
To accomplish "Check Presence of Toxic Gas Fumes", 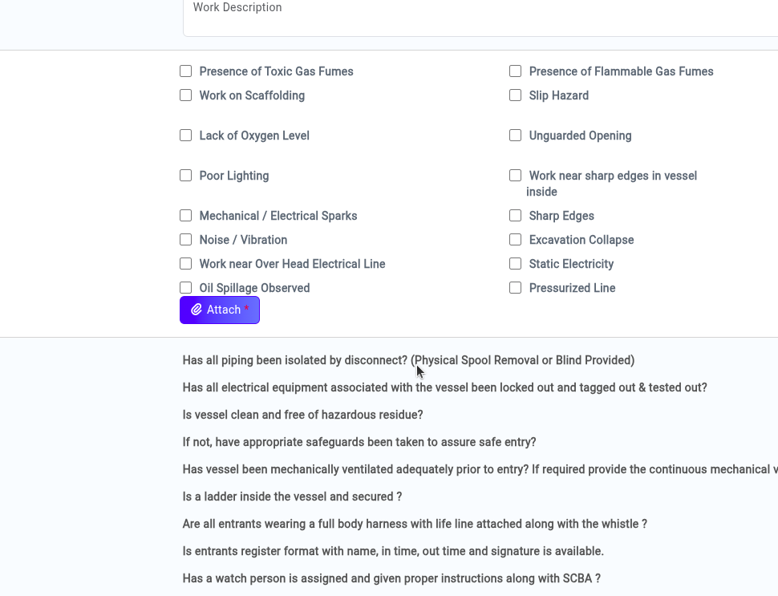I will (186, 71).
